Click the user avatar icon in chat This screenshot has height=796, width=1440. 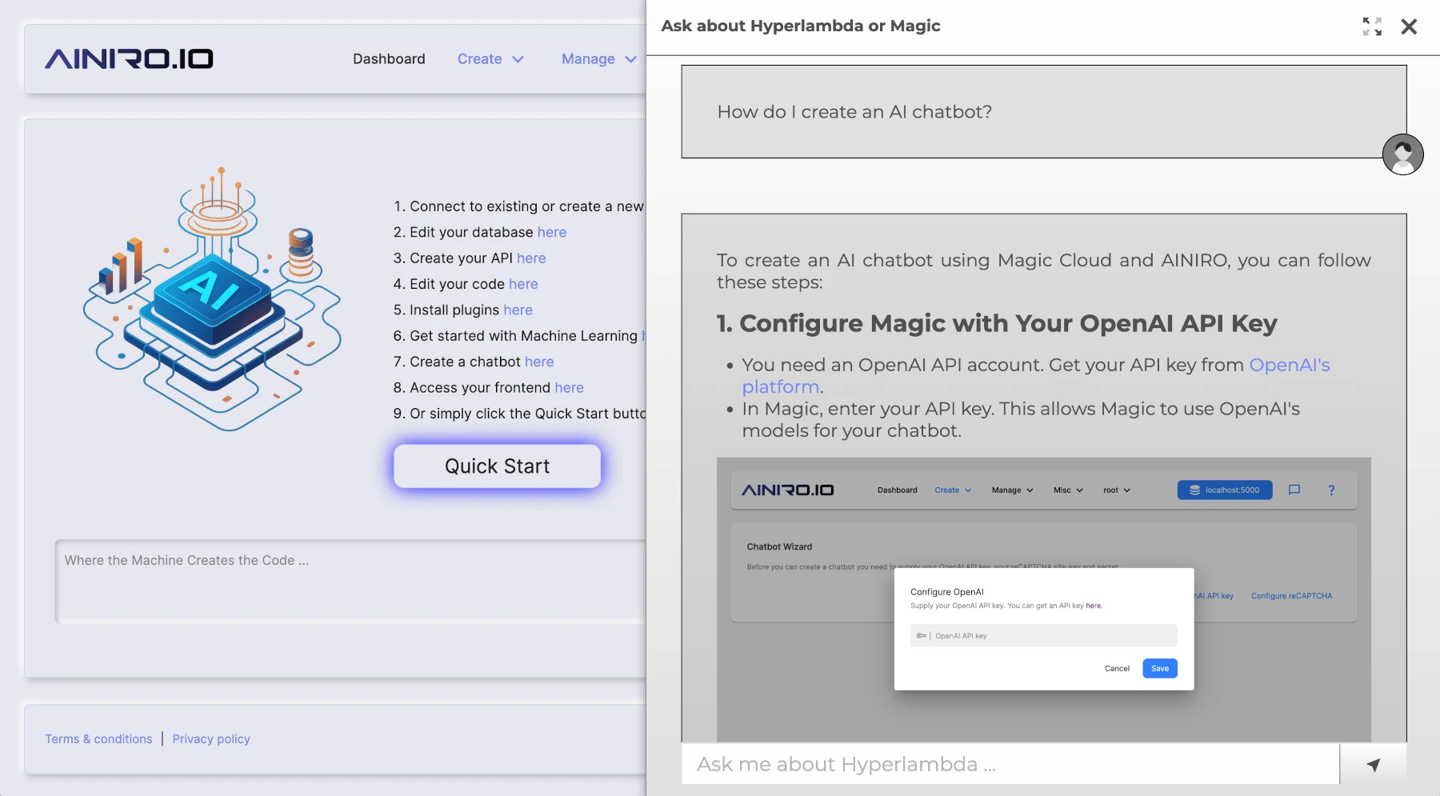click(1402, 154)
